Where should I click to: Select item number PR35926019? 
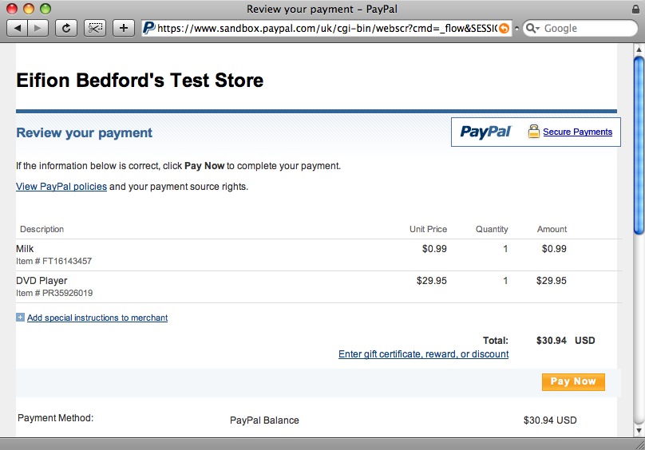pos(54,293)
